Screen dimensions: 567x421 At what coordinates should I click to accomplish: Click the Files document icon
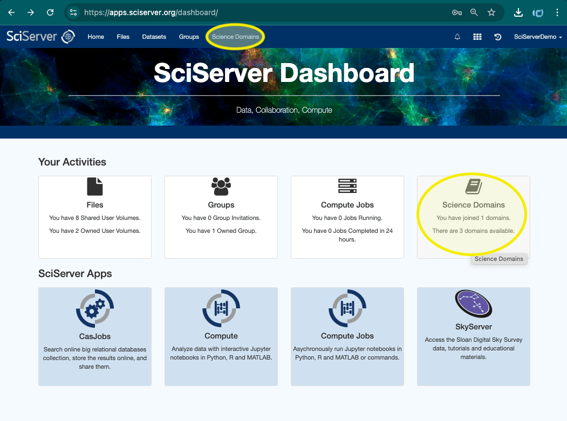95,187
